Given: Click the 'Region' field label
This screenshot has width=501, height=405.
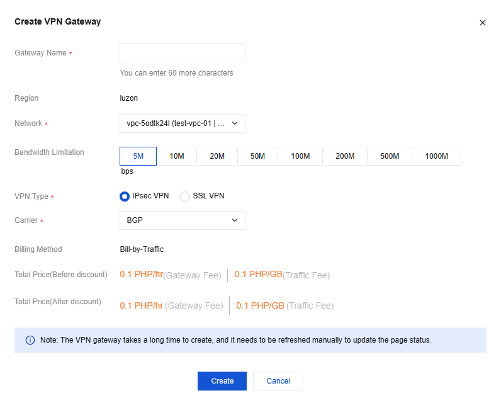Looking at the screenshot, I should click(26, 98).
